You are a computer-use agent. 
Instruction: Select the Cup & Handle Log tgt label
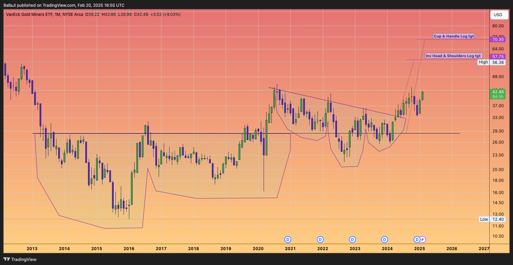[454, 36]
